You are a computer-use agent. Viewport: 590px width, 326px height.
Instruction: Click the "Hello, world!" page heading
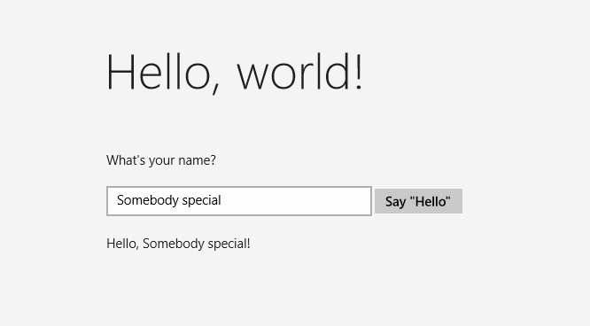235,73
